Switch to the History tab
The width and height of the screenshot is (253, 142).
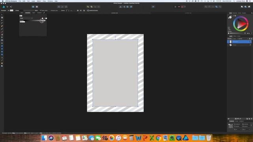pyautogui.click(x=236, y=121)
